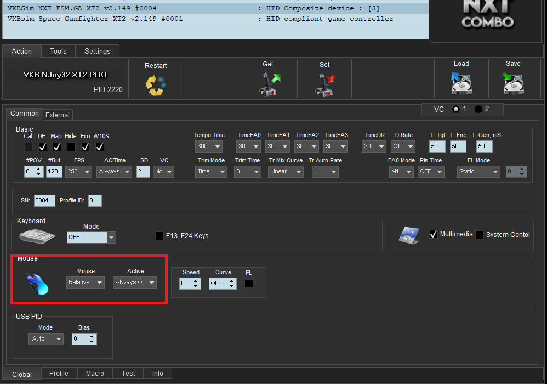The width and height of the screenshot is (547, 384).
Task: Click the #POV stepper field
Action: coord(34,171)
